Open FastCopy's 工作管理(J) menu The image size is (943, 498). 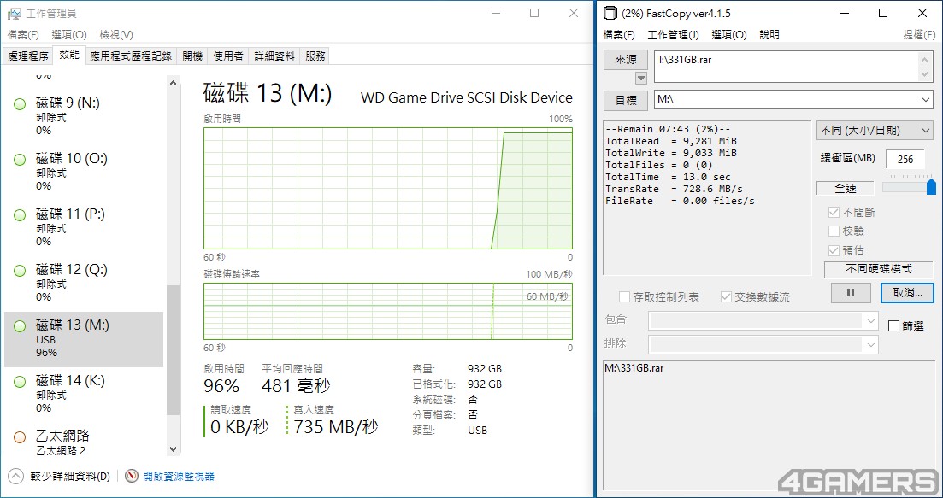pyautogui.click(x=673, y=35)
